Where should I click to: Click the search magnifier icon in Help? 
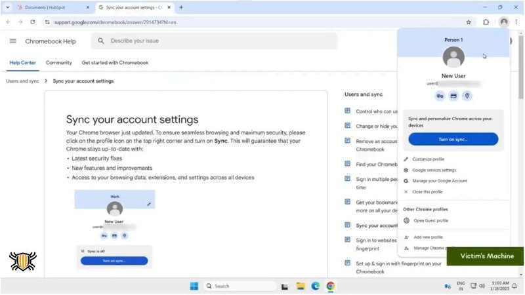pos(101,41)
